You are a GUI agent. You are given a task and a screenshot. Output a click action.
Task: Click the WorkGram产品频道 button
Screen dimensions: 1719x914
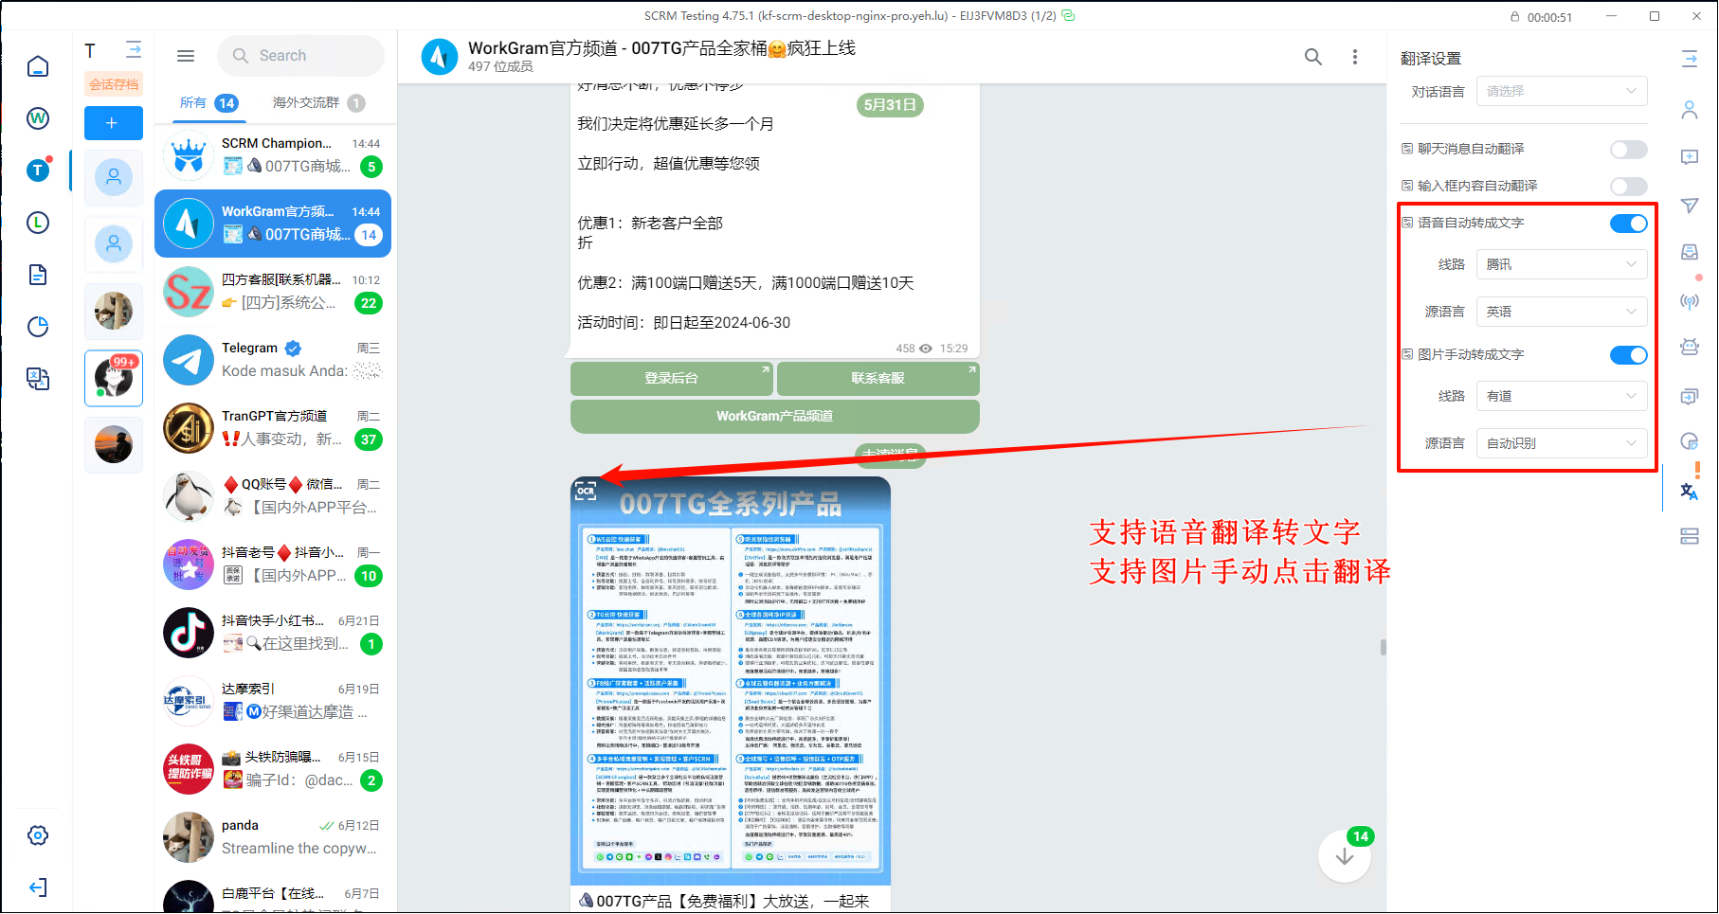[775, 417]
